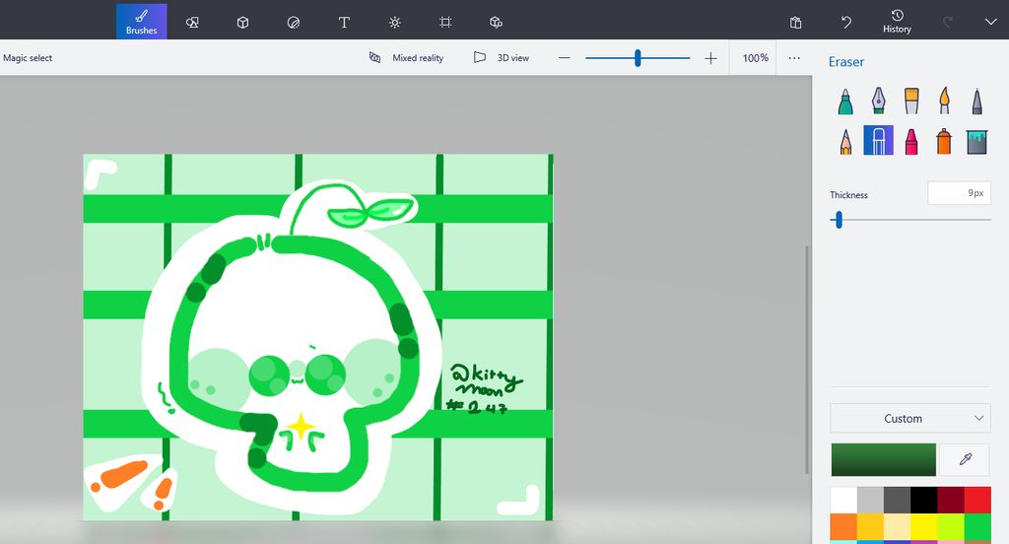Enable Mixed reality

[407, 58]
